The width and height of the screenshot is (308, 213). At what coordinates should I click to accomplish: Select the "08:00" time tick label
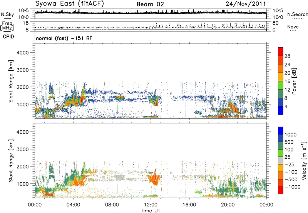point(112,205)
